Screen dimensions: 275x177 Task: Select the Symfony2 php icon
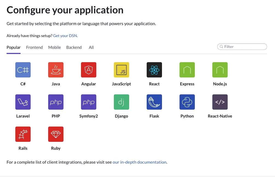(89, 102)
